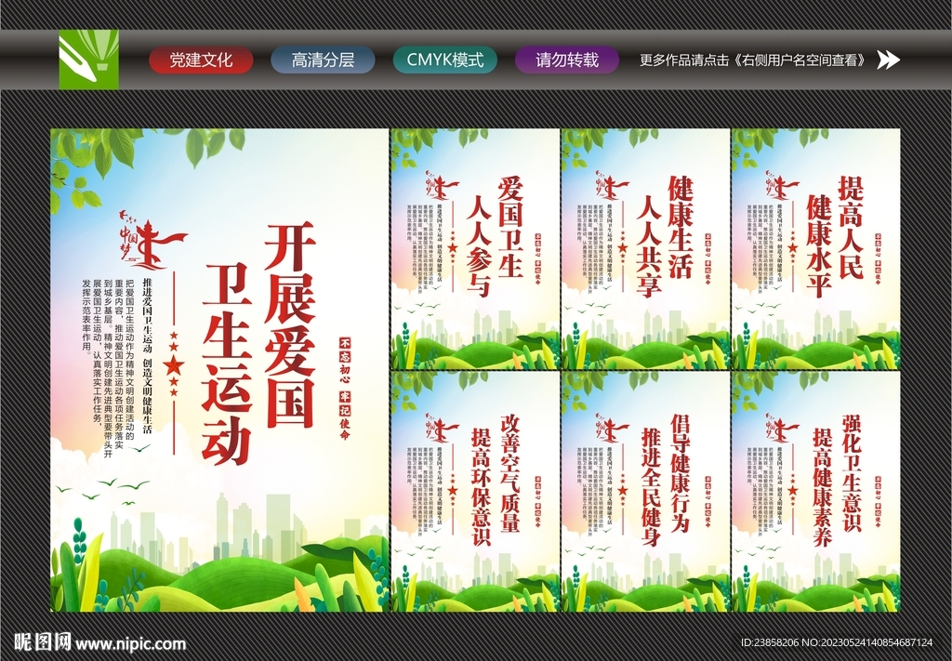
Task: Open the 倡导健康行为 推进全民健身 poster
Action: tap(645, 492)
